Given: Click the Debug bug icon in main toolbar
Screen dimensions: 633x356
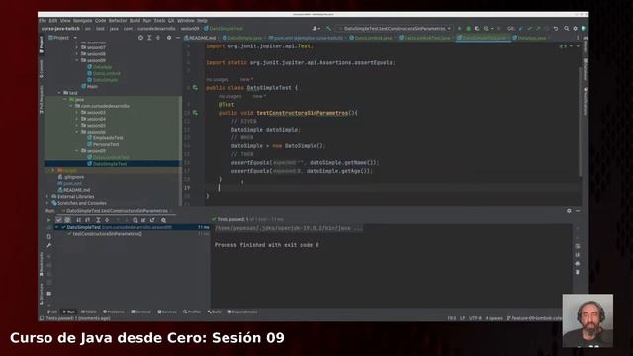Looking at the screenshot, I should tap(468, 29).
